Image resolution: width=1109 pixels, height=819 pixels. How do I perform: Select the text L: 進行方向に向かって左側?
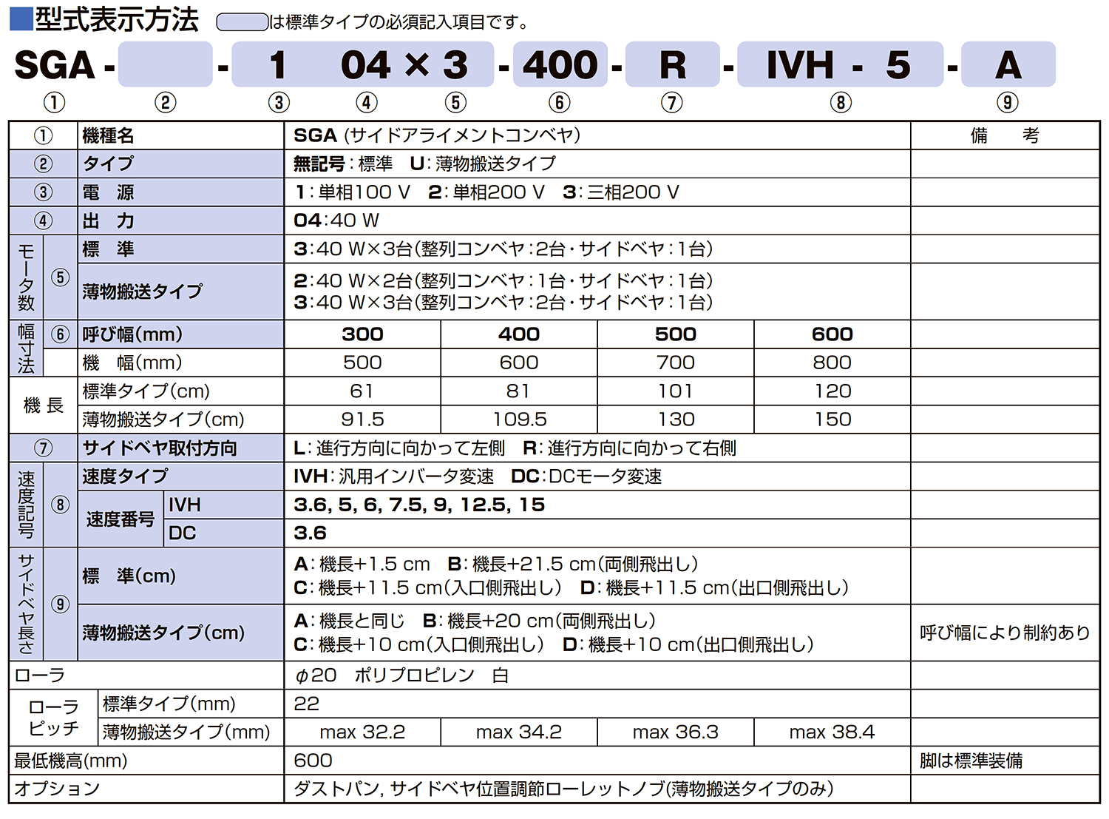[399, 448]
